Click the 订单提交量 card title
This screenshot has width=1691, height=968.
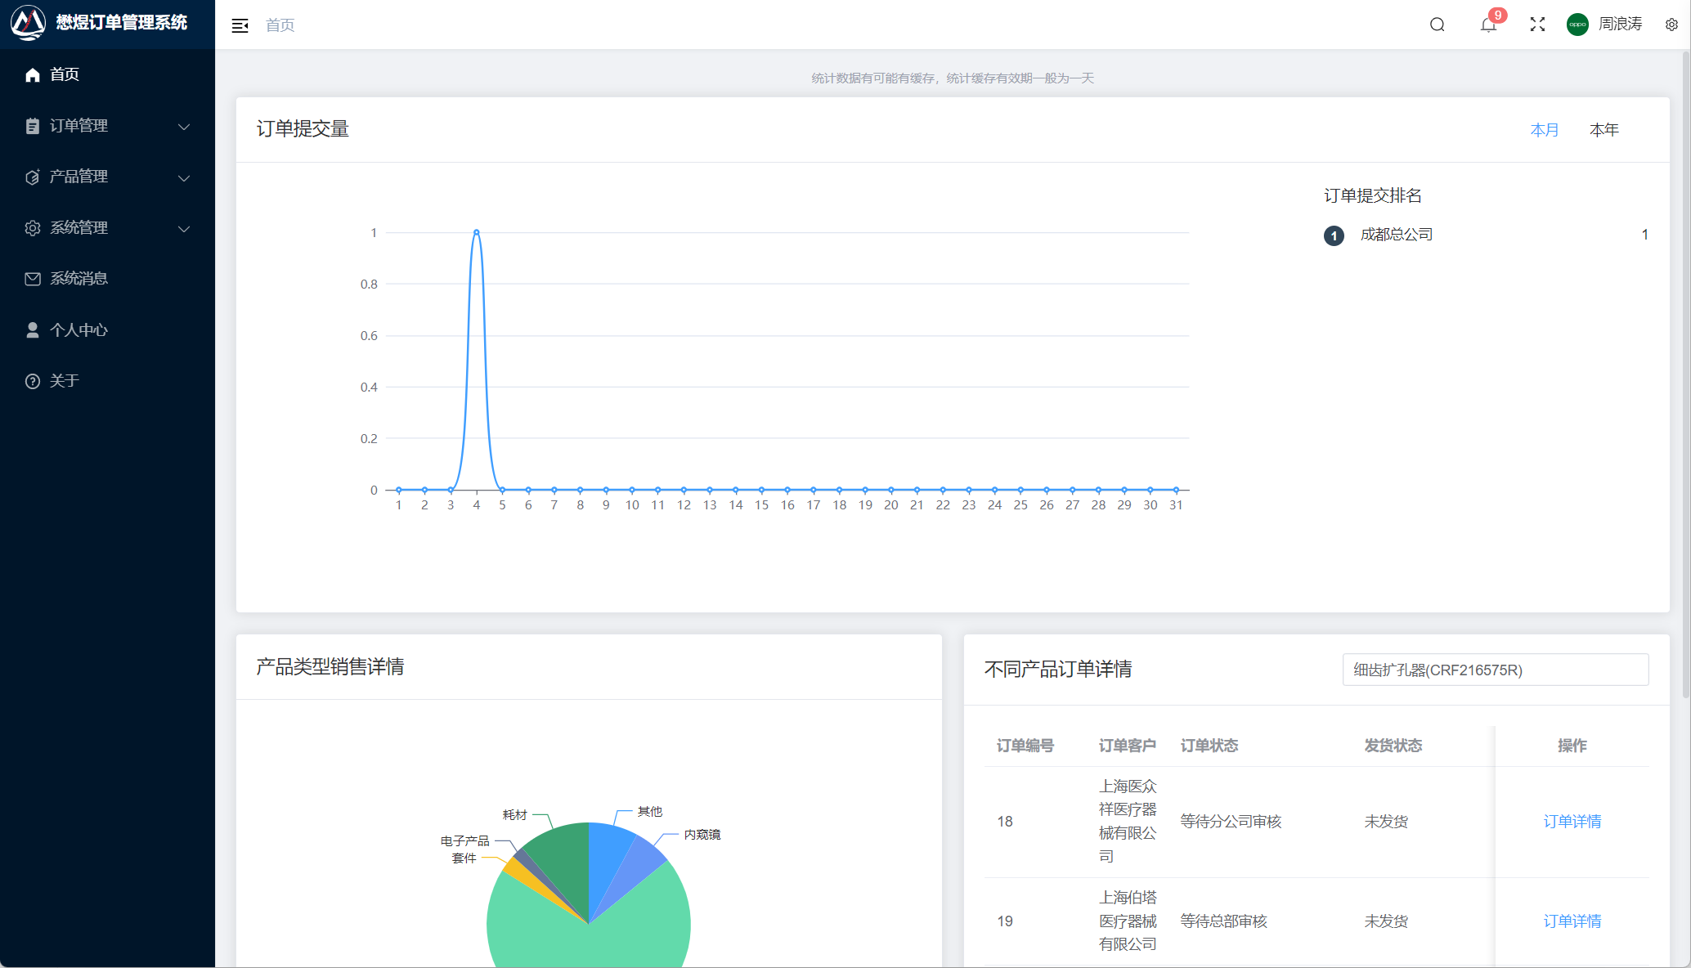click(303, 129)
